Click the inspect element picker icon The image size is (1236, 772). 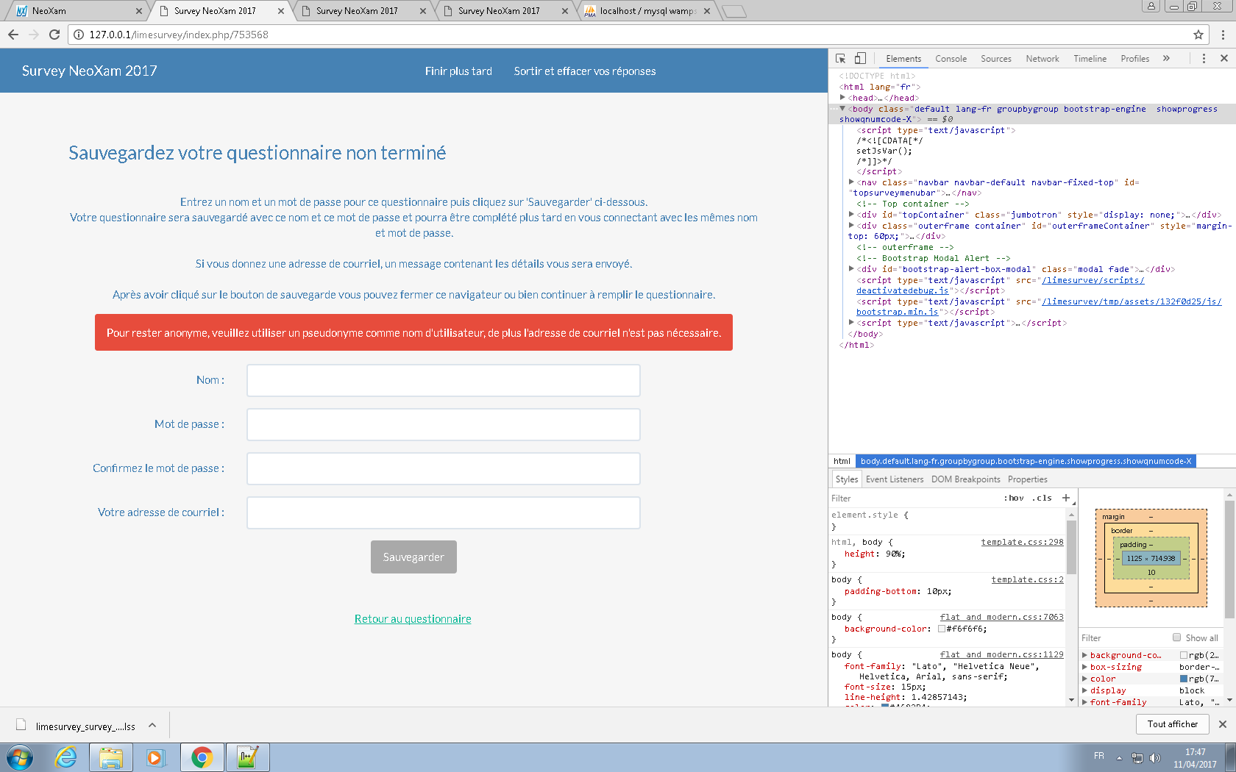(x=840, y=59)
